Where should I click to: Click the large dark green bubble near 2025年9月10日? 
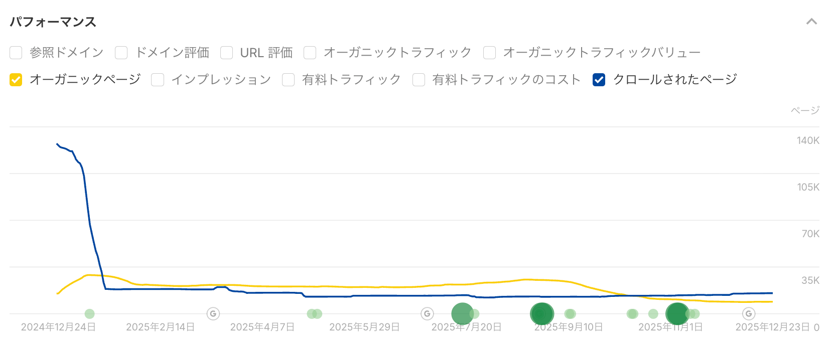pyautogui.click(x=541, y=314)
